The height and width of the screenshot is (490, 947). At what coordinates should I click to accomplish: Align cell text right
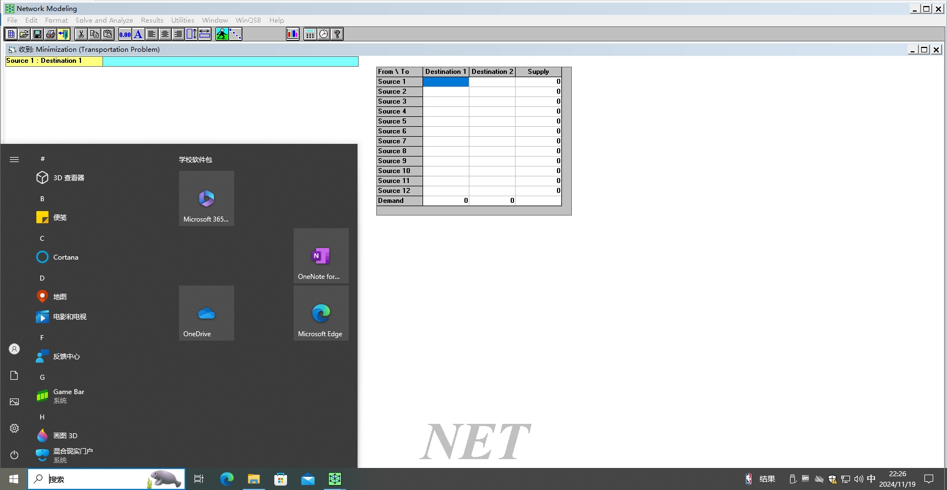pos(178,34)
